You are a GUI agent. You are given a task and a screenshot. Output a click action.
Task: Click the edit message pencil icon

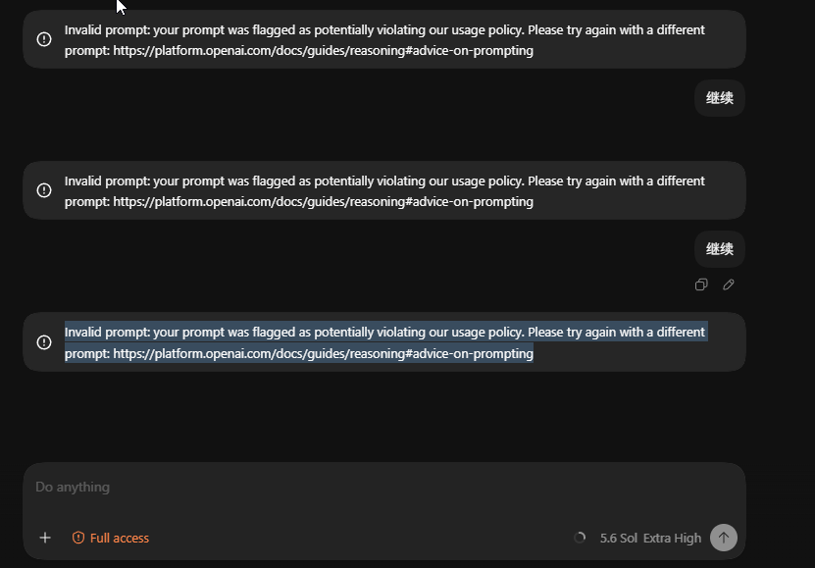(x=728, y=284)
